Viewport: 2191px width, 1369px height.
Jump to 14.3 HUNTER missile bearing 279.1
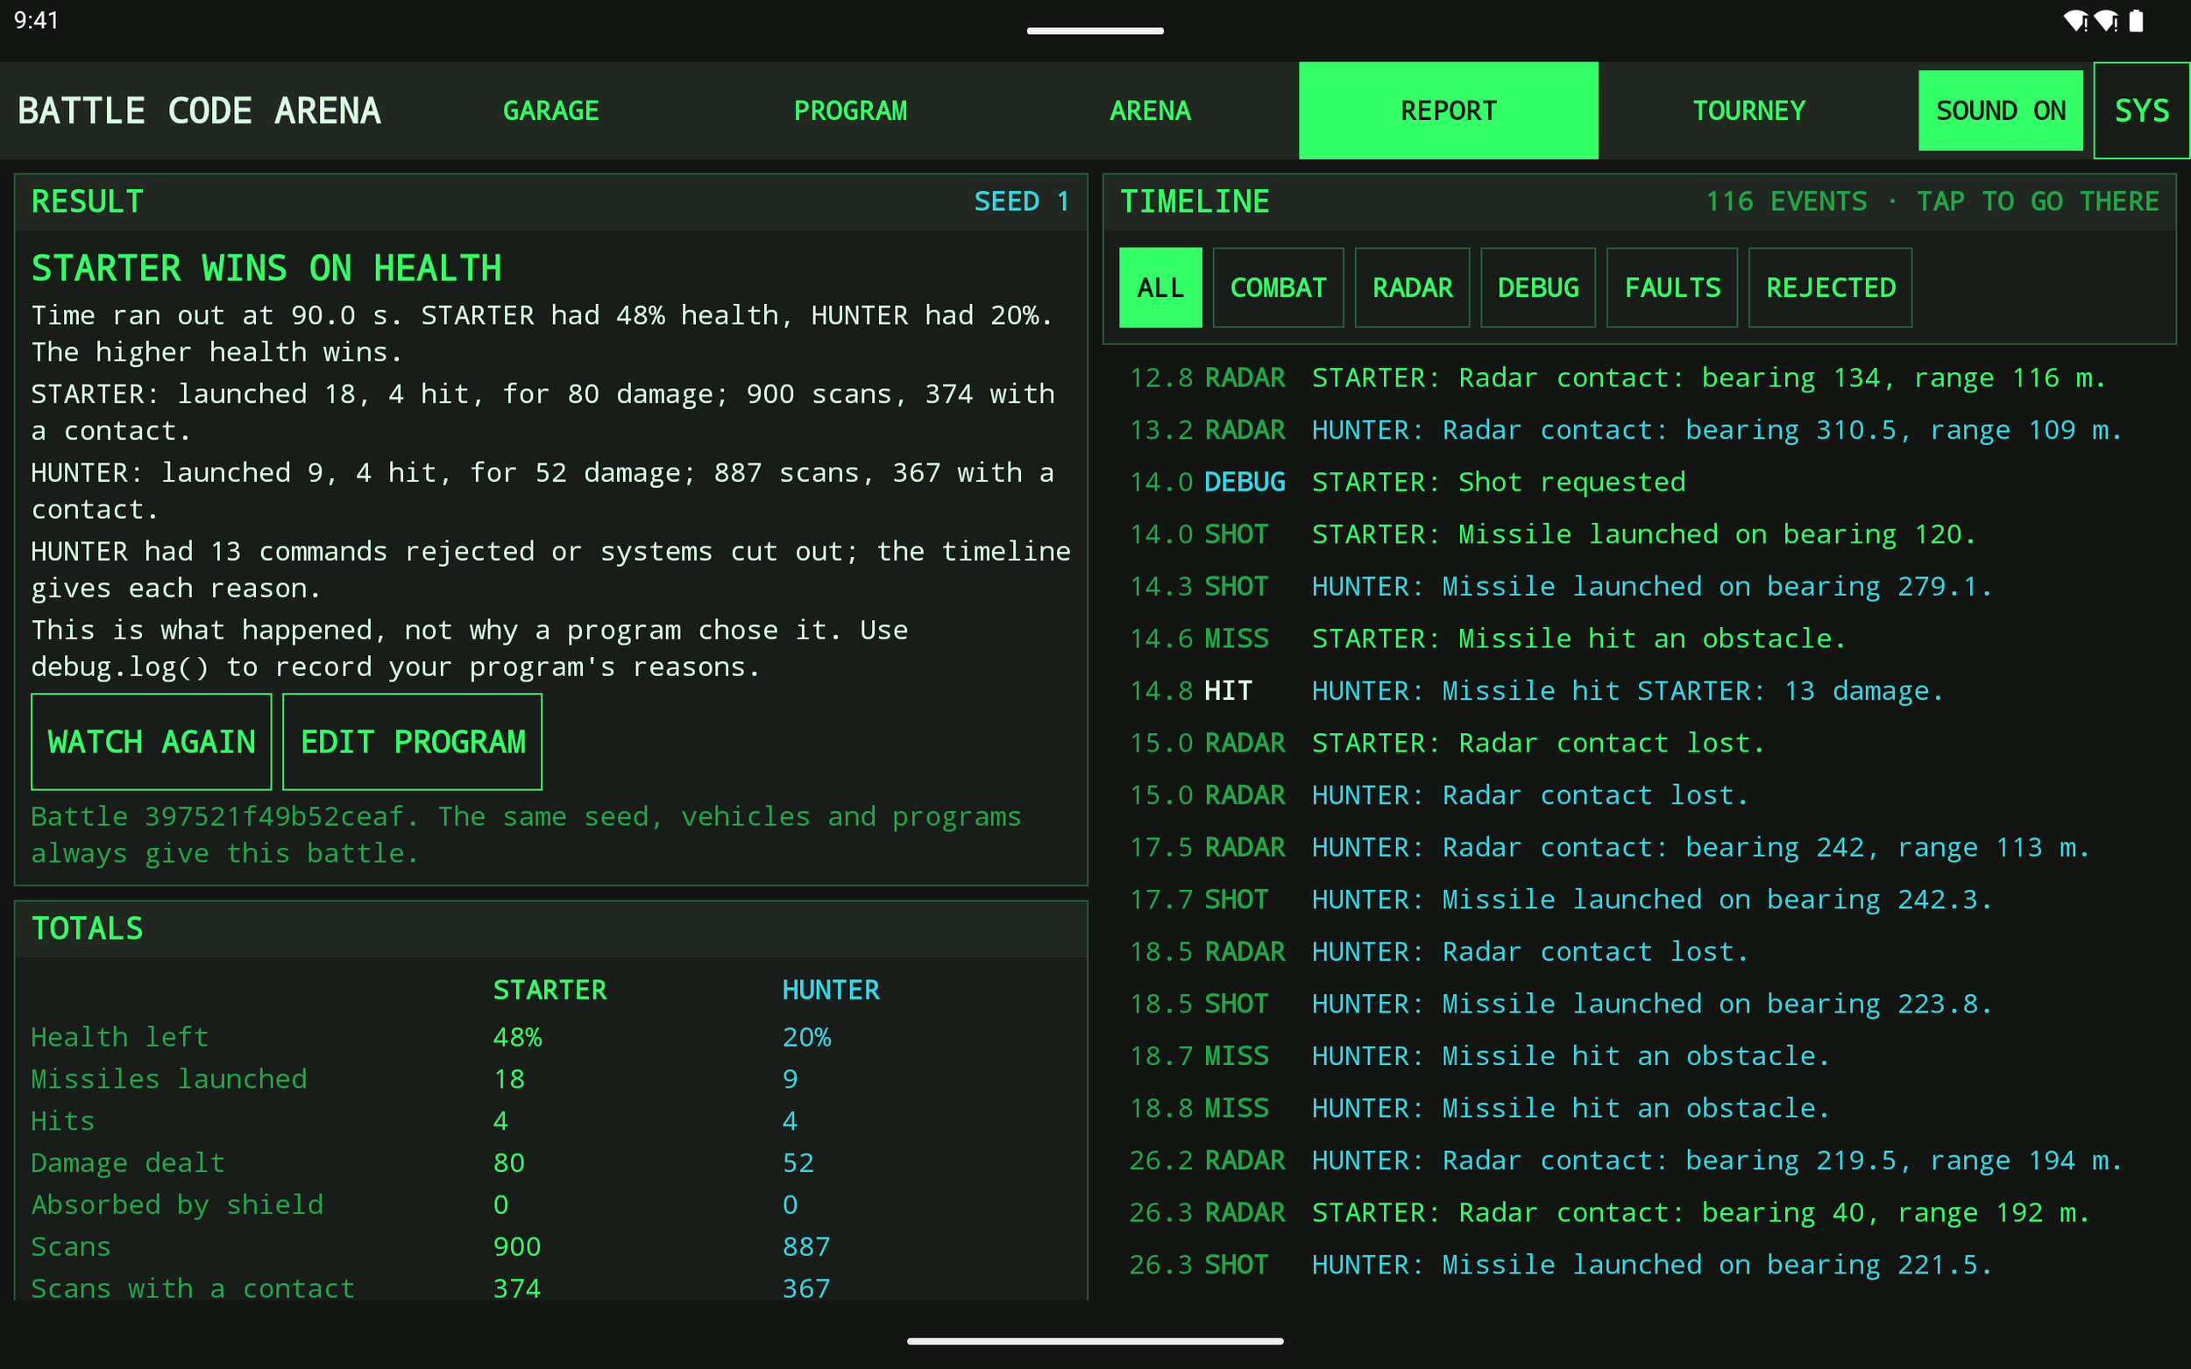point(1639,587)
